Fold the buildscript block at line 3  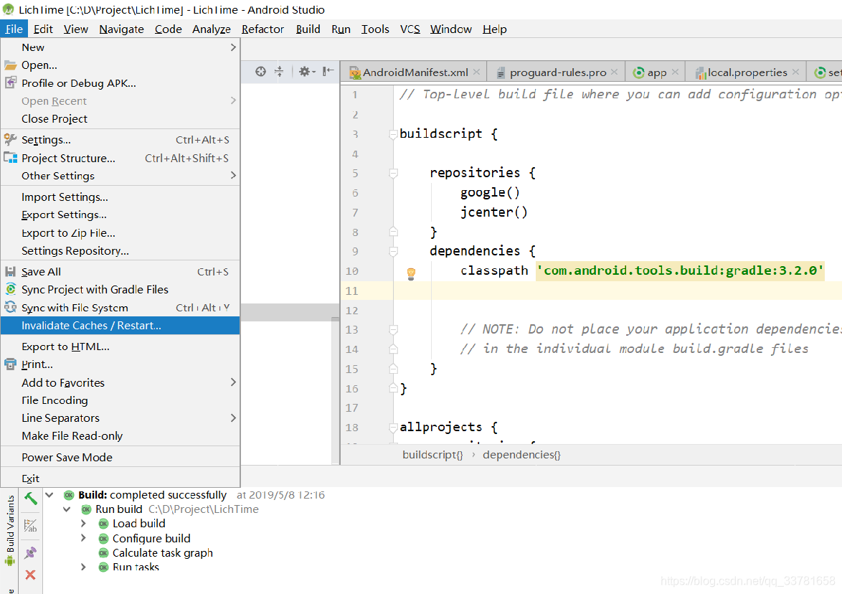coord(393,134)
